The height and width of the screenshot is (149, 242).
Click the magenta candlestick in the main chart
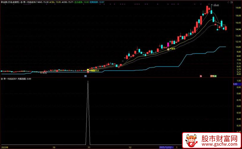tap(168, 45)
